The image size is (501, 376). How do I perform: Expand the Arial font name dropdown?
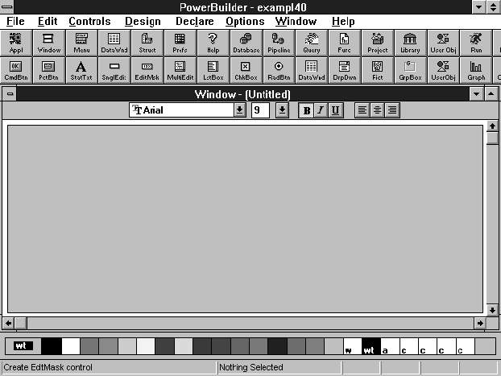[239, 110]
